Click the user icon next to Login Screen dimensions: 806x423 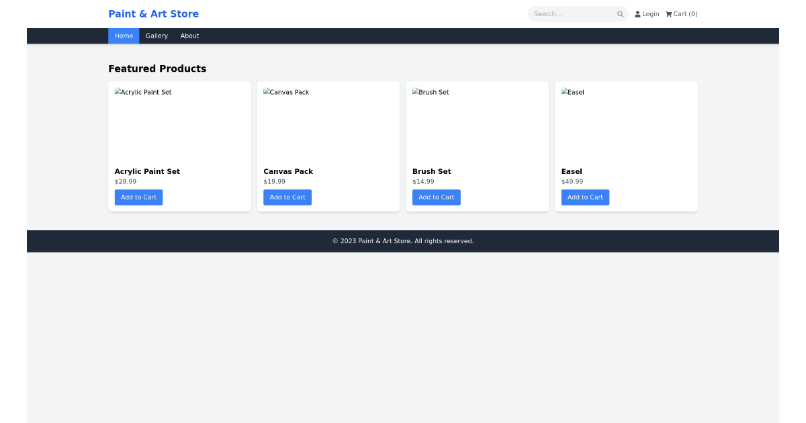tap(636, 13)
